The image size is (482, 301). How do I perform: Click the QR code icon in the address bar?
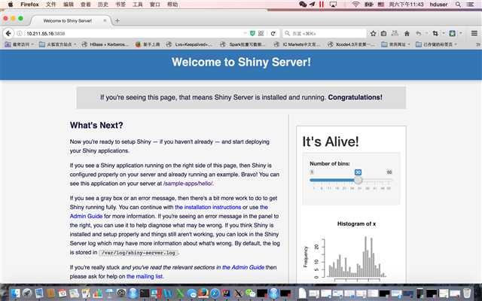tap(261, 33)
